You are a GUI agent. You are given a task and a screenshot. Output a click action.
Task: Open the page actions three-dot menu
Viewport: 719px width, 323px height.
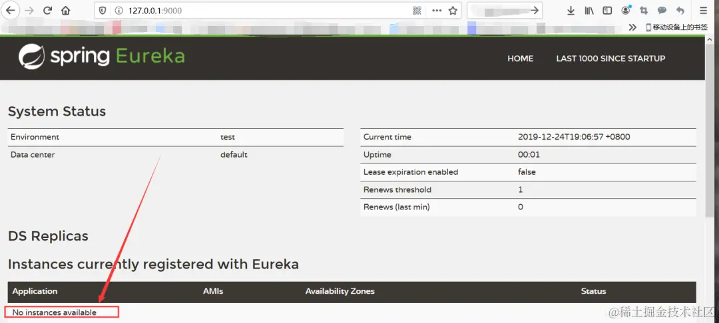(x=437, y=11)
